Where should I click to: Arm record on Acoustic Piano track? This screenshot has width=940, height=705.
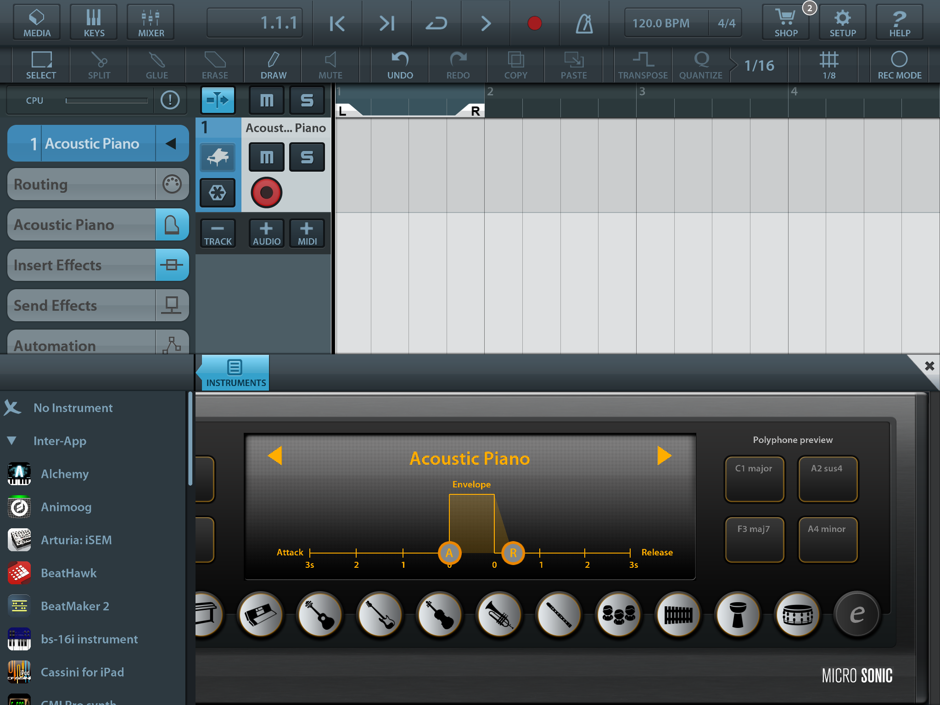tap(266, 192)
